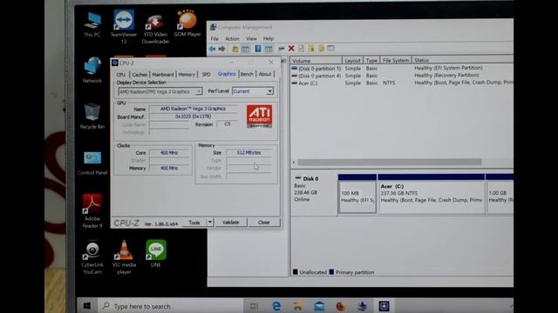The image size is (558, 313).
Task: Select 1.00 GB recovery partition block
Action: click(500, 194)
